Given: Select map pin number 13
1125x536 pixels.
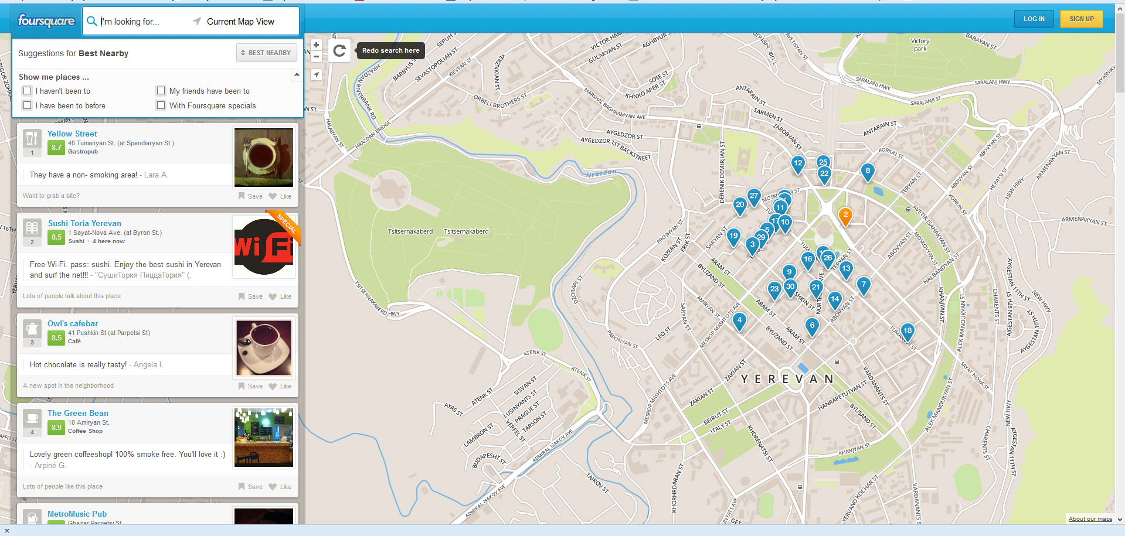Looking at the screenshot, I should (x=845, y=269).
